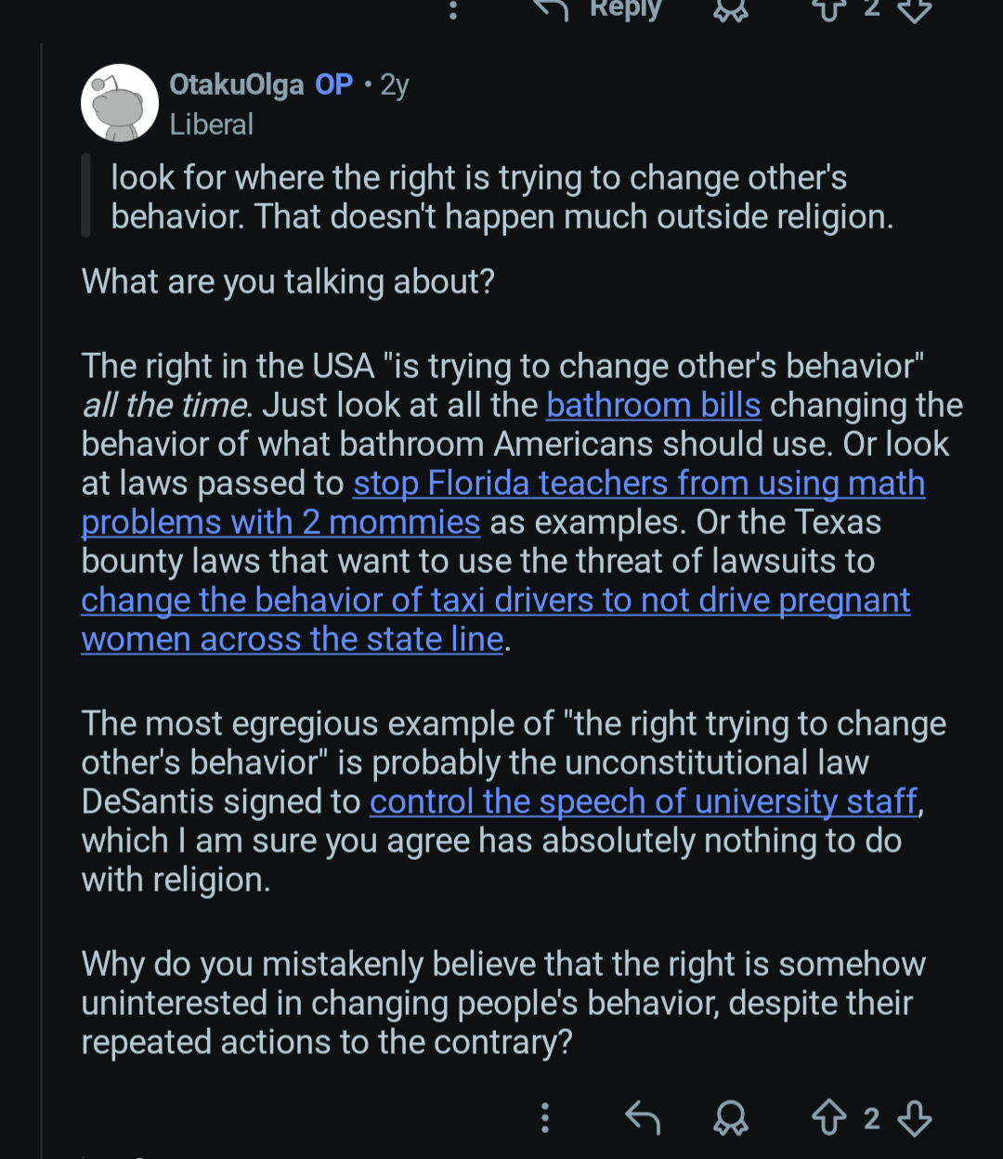Open the three-dot menu below OtakuOlga's comment

pyautogui.click(x=545, y=1118)
